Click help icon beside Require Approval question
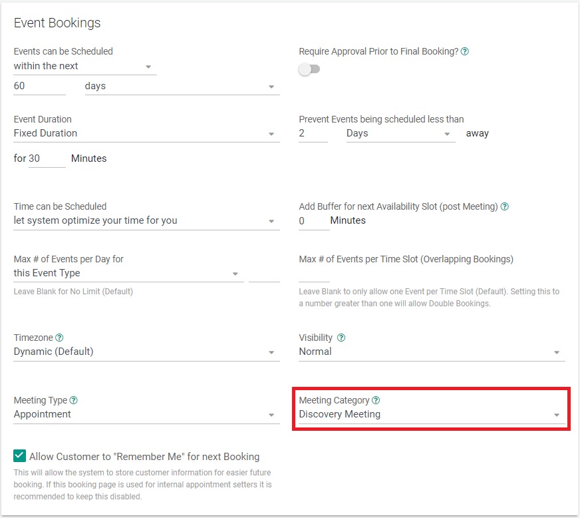 tap(464, 51)
